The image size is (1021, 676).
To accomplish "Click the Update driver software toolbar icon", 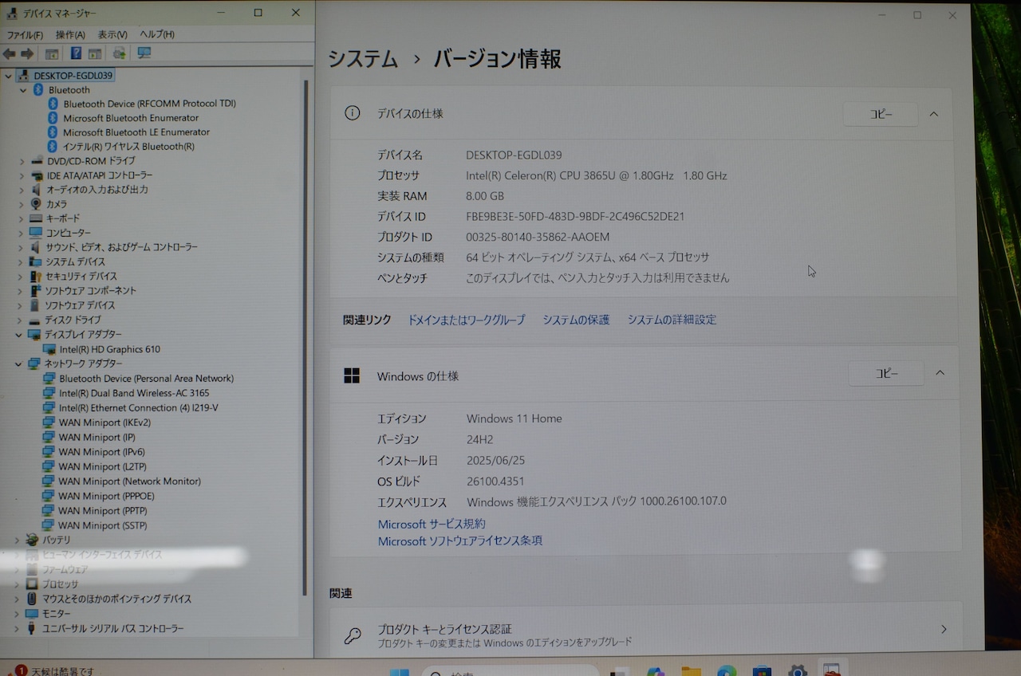I will (120, 53).
